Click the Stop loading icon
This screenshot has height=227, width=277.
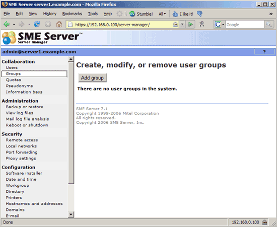coord(48,24)
